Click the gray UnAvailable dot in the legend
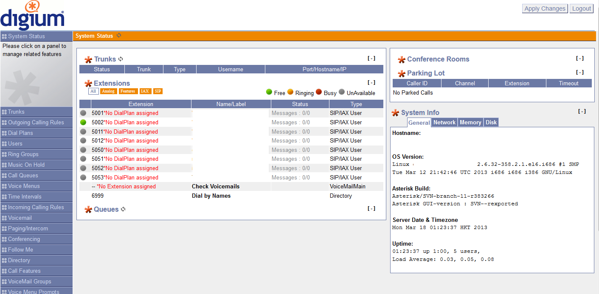The width and height of the screenshot is (599, 294). (x=342, y=92)
